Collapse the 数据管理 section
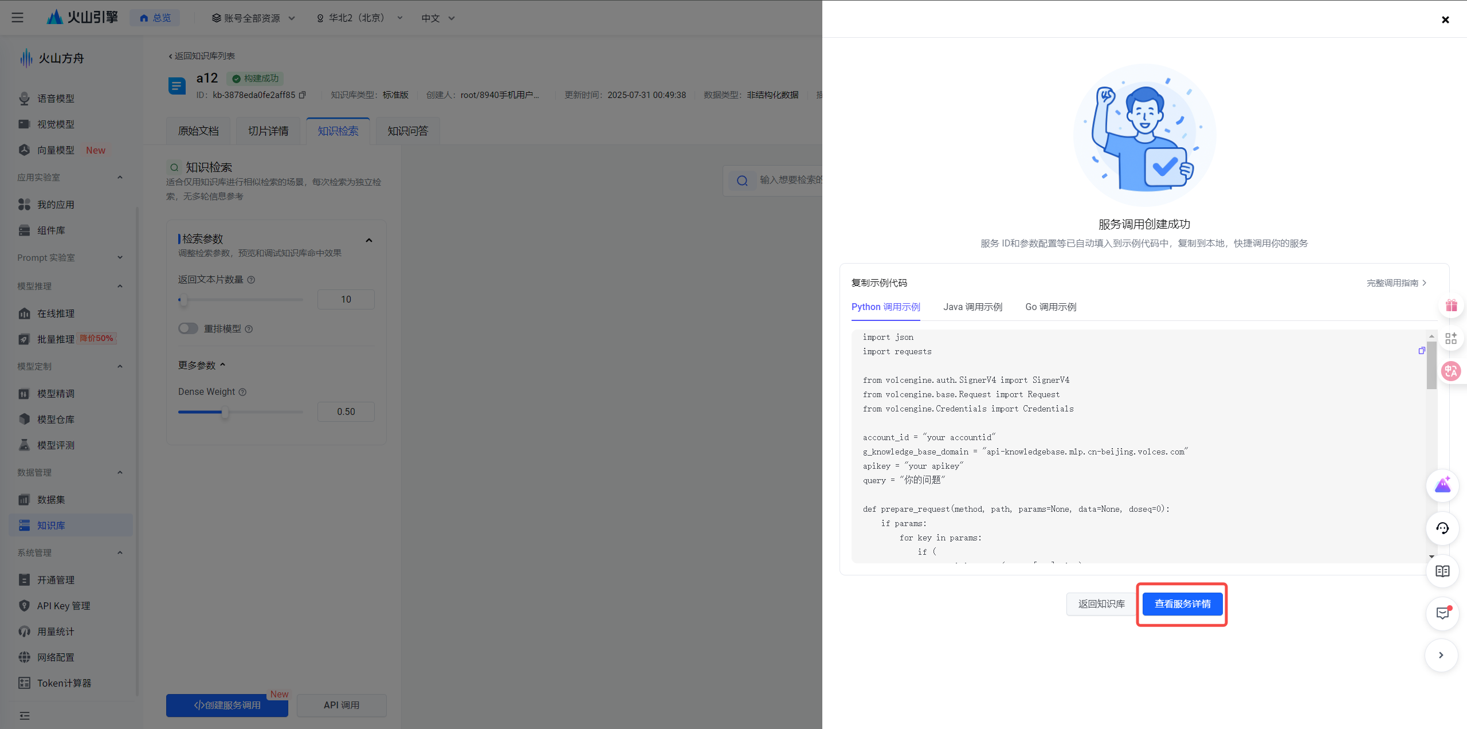This screenshot has width=1467, height=729. (120, 473)
